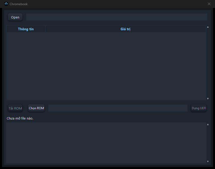215x169 pixels.
Task: Click the Dựng UEFI button
Action: (199, 108)
